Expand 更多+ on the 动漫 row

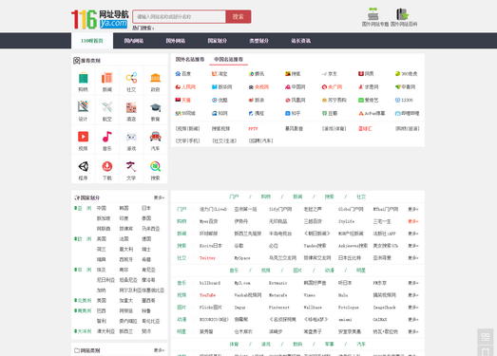(x=413, y=319)
